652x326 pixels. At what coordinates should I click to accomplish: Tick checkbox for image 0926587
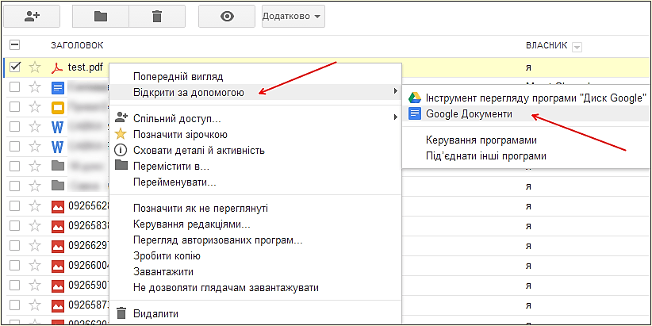click(14, 305)
